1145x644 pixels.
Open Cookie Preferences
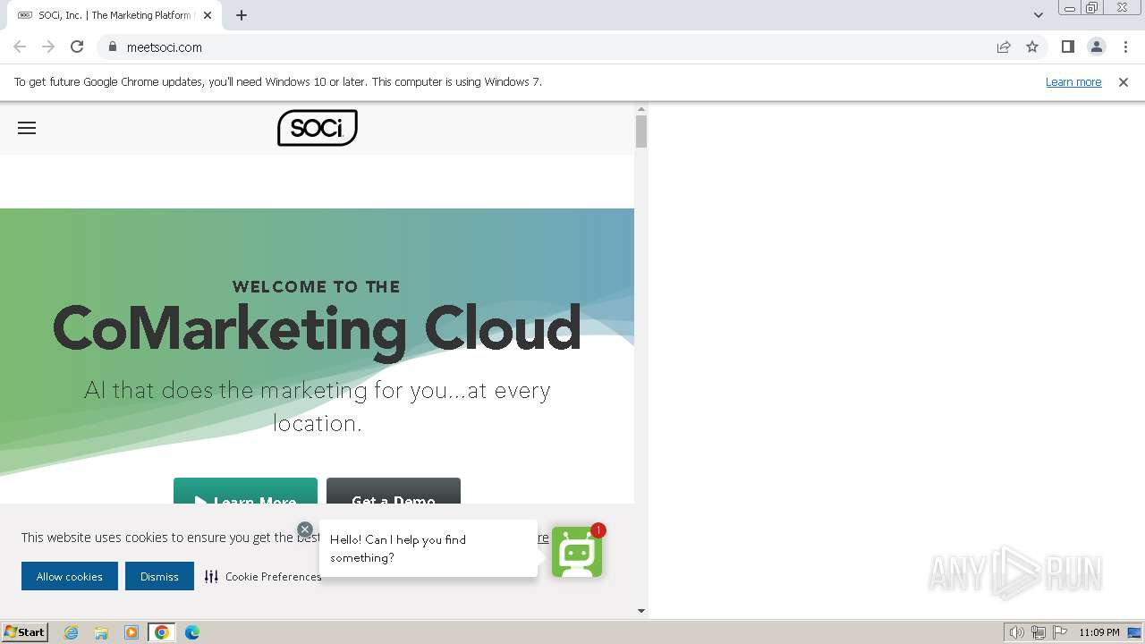coord(263,577)
